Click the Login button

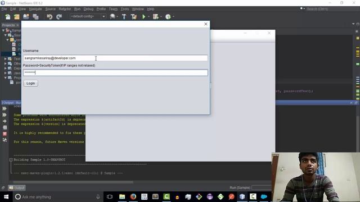tap(30, 83)
